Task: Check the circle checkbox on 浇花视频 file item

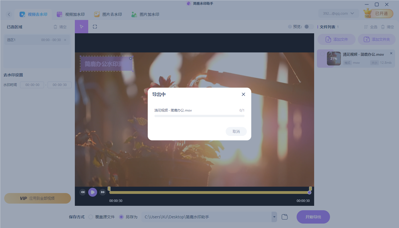Action: tap(322, 54)
